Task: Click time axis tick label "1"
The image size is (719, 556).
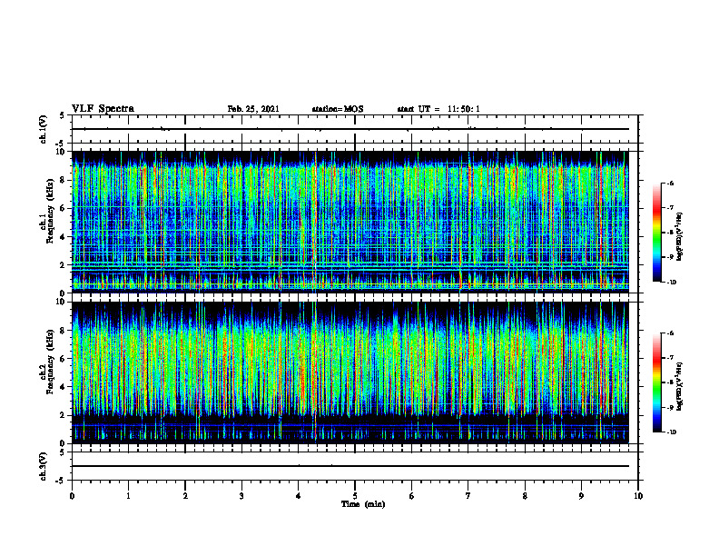Action: pos(128,496)
